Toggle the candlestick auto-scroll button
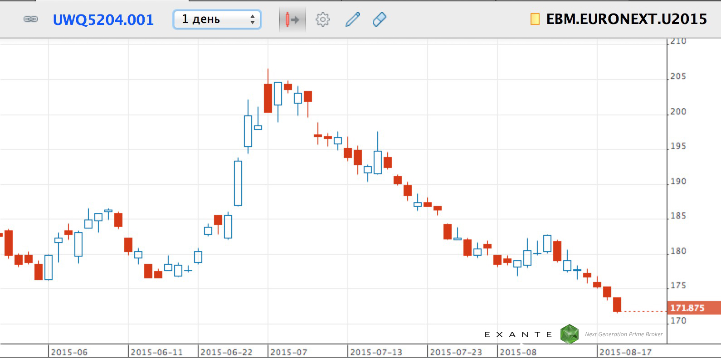This screenshot has height=358, width=721. [292, 19]
